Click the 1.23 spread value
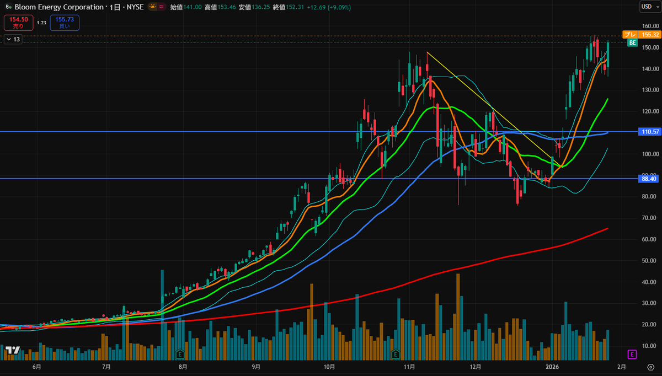 click(41, 23)
